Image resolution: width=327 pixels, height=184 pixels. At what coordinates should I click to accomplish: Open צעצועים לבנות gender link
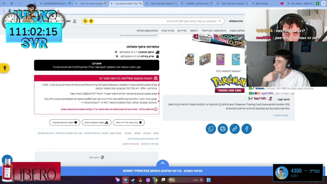pos(134,139)
